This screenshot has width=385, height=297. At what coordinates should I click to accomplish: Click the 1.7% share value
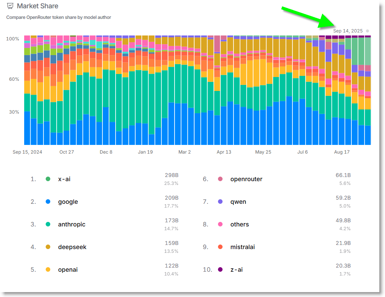click(x=345, y=274)
